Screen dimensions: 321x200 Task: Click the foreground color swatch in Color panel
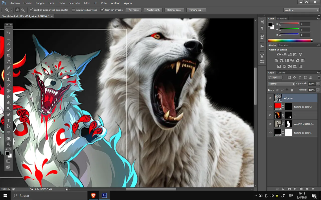pyautogui.click(x=270, y=24)
